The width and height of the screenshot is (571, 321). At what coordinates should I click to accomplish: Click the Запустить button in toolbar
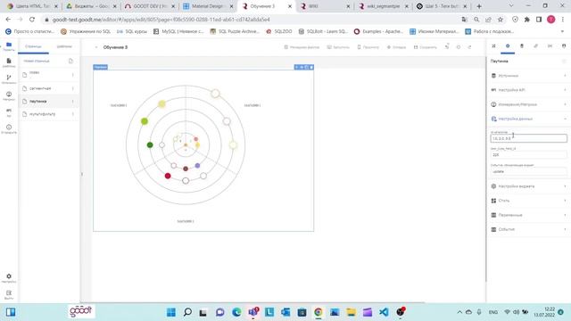[338, 47]
